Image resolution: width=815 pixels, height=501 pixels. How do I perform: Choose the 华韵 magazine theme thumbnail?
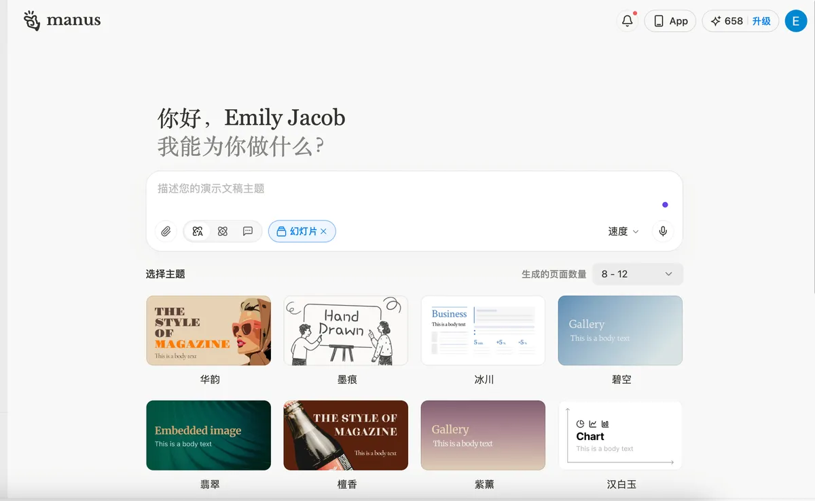click(x=209, y=330)
